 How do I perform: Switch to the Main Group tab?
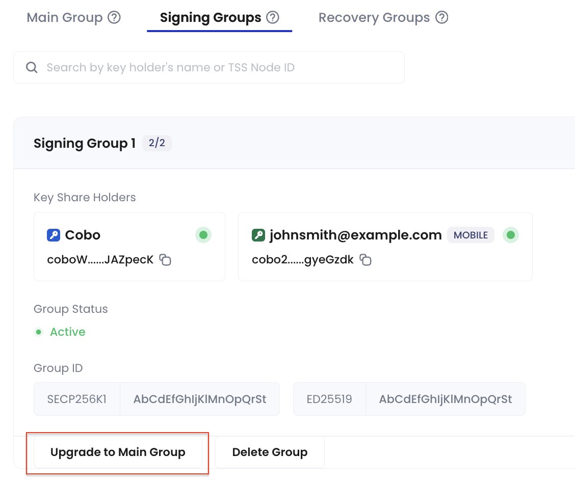point(65,17)
